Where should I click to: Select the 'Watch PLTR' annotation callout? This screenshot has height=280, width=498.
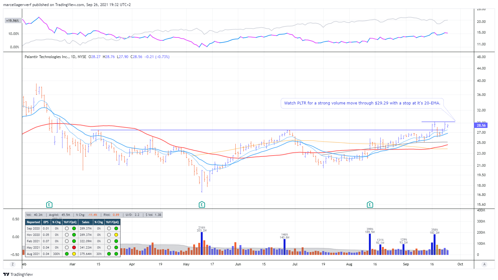point(362,103)
